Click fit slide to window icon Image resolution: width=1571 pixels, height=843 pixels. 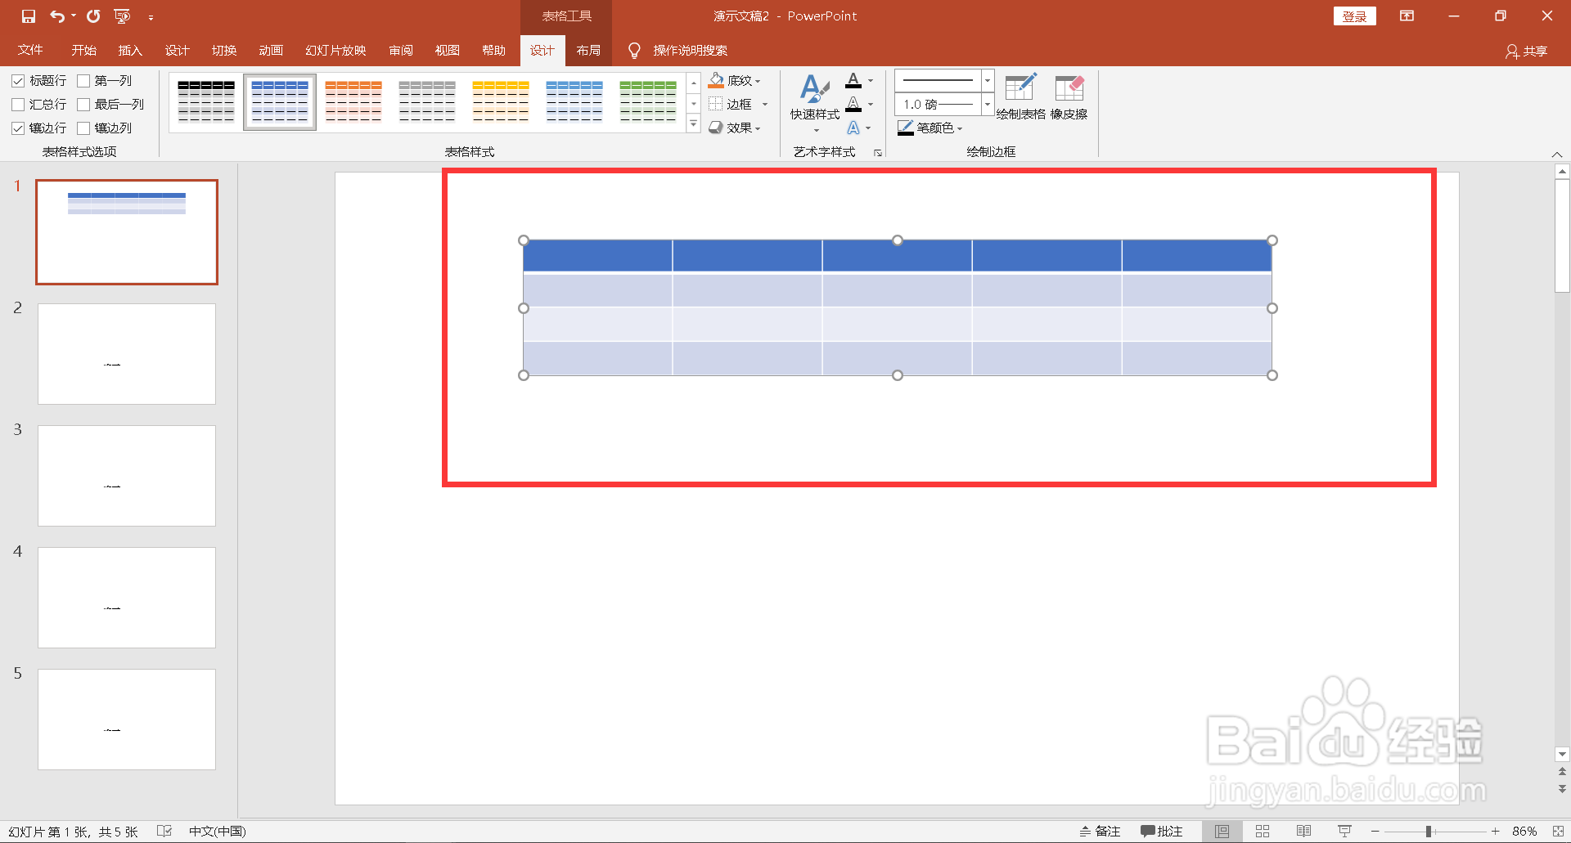click(1558, 832)
